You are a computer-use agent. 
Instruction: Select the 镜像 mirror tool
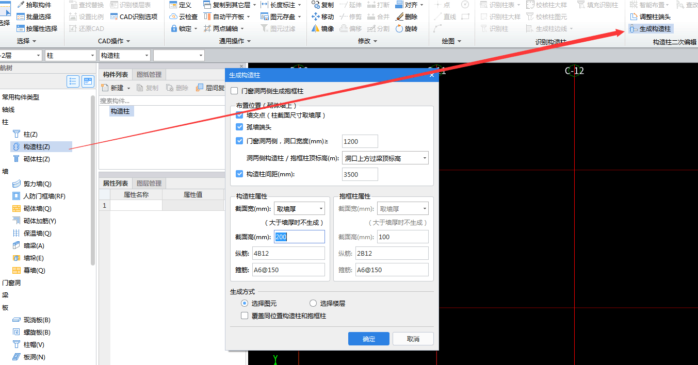(323, 28)
